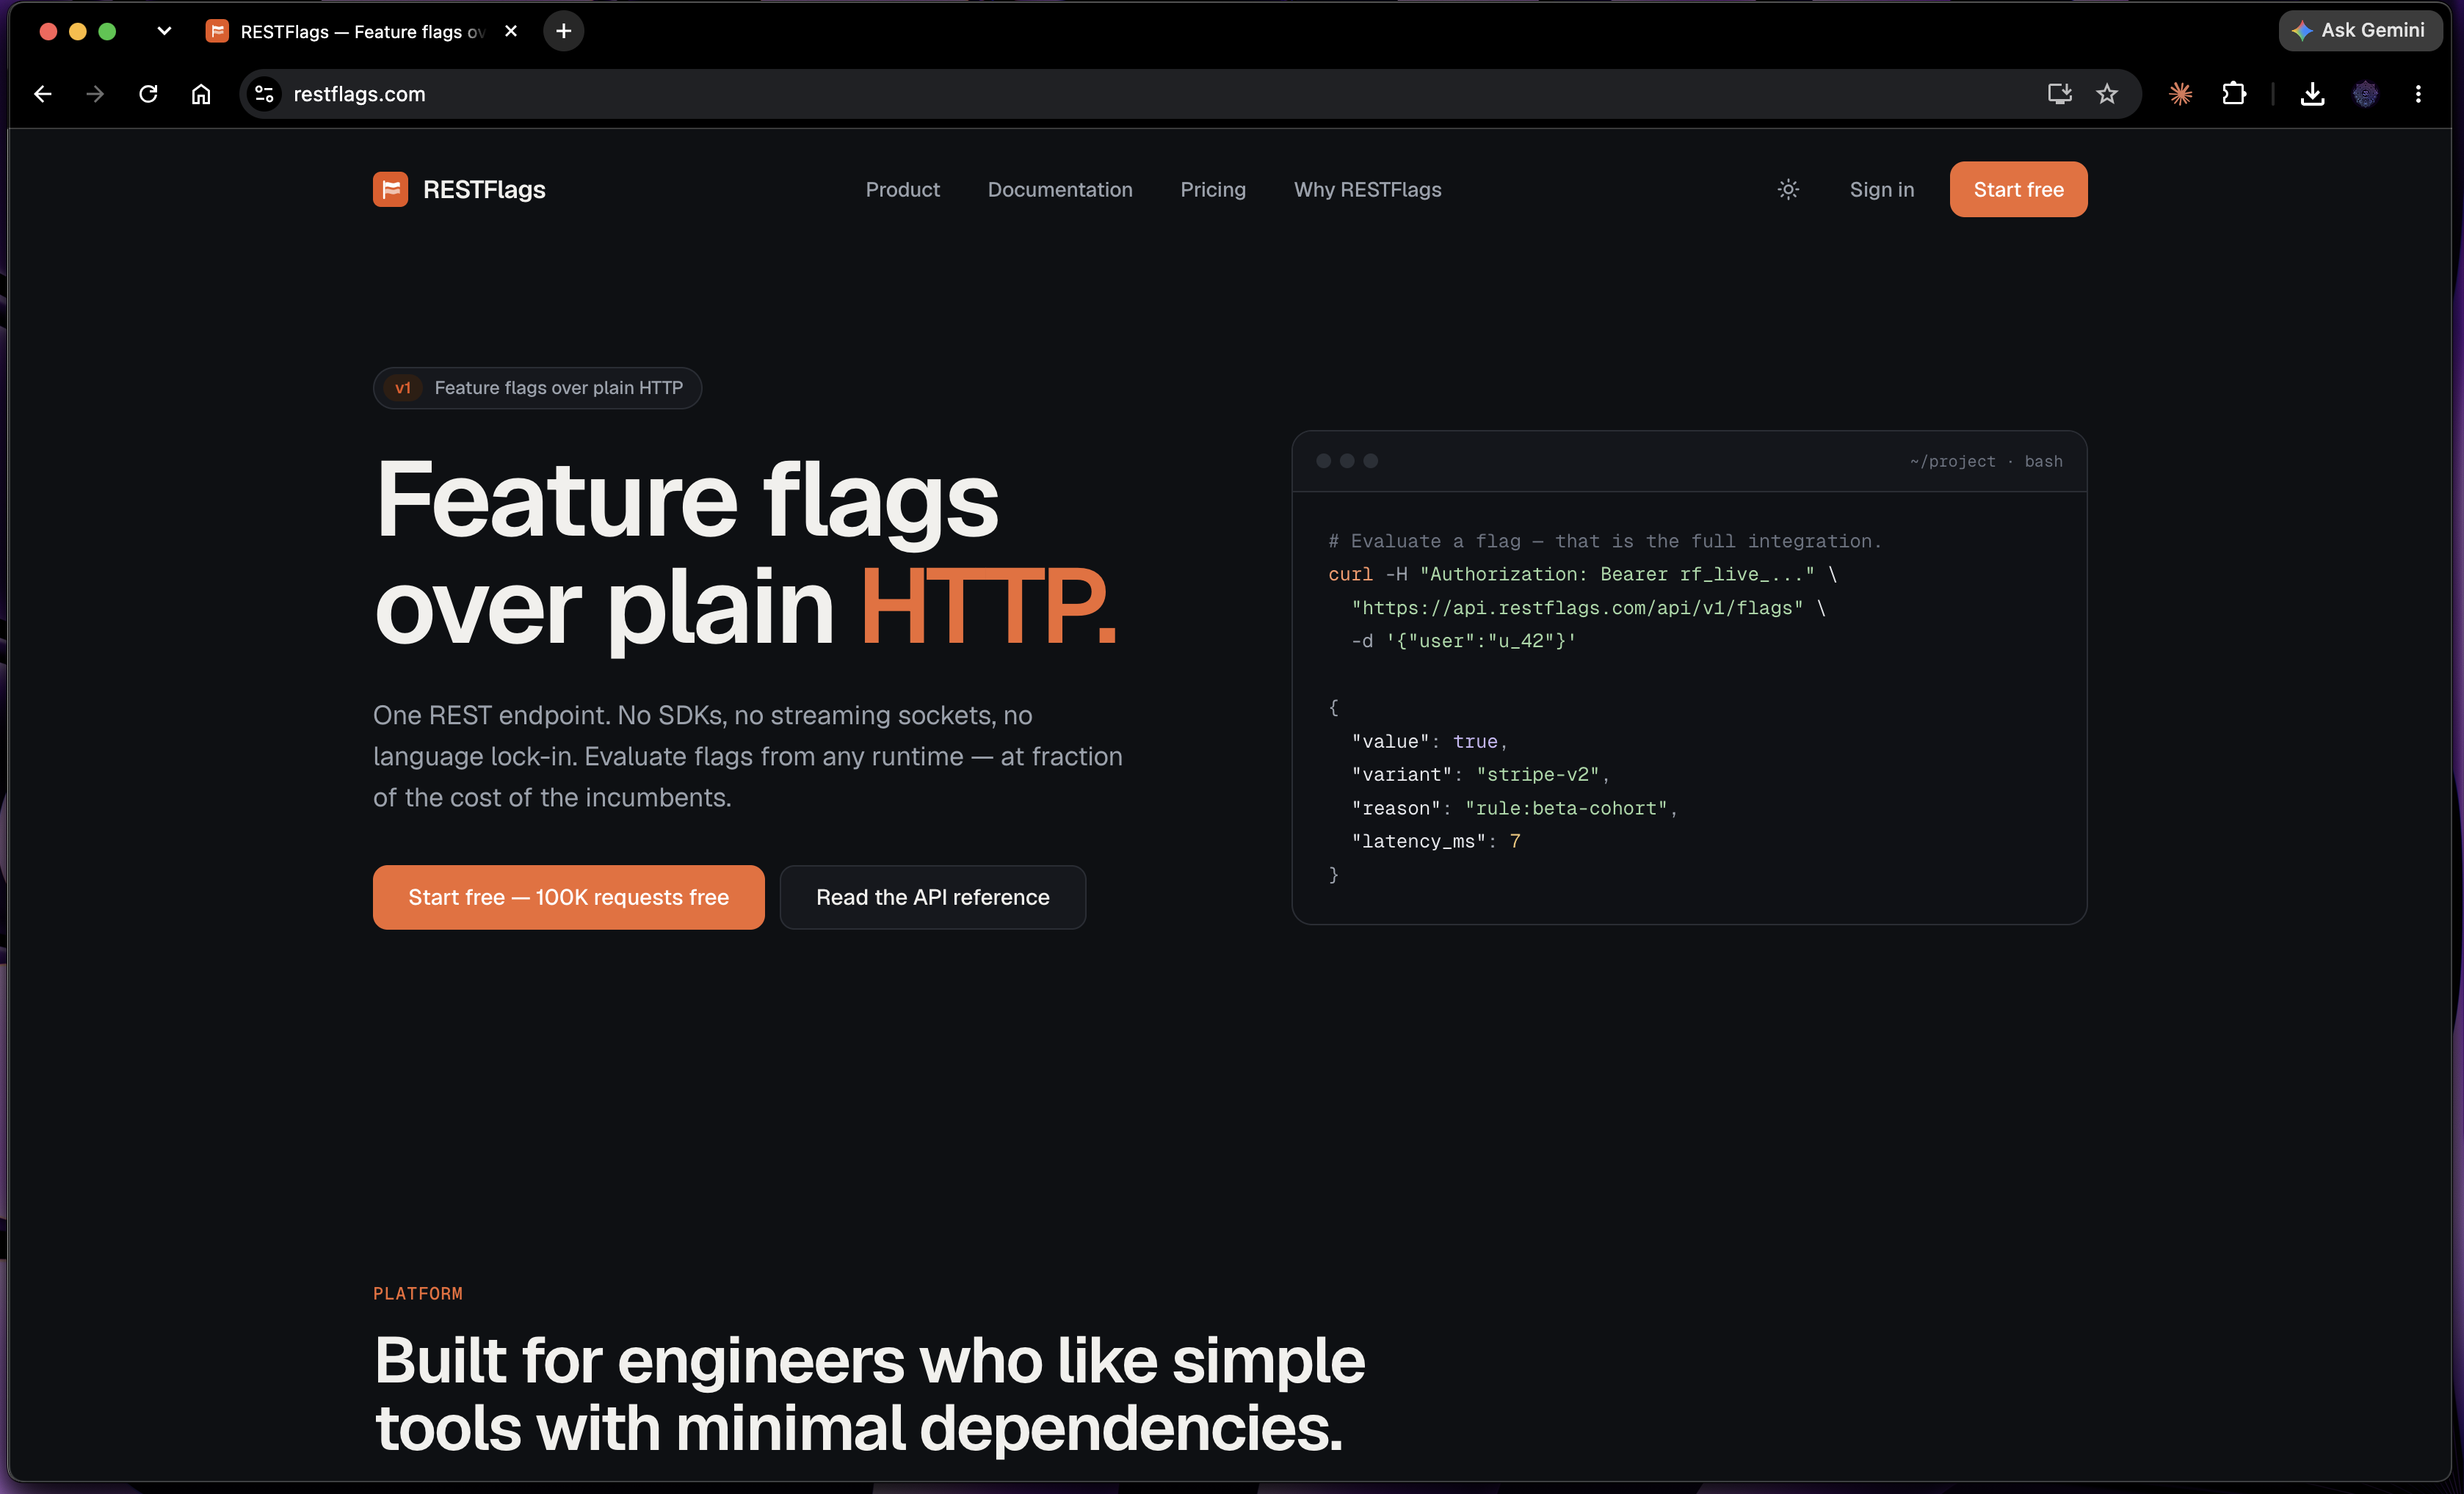Open a new tab with the plus button
Screen dimensions: 2464x1494
pos(564,31)
